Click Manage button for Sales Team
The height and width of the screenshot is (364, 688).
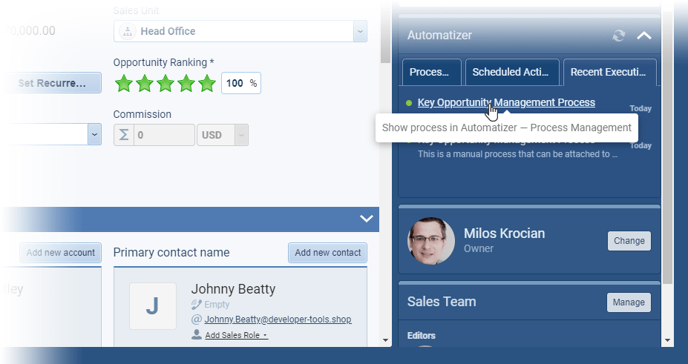tap(629, 302)
